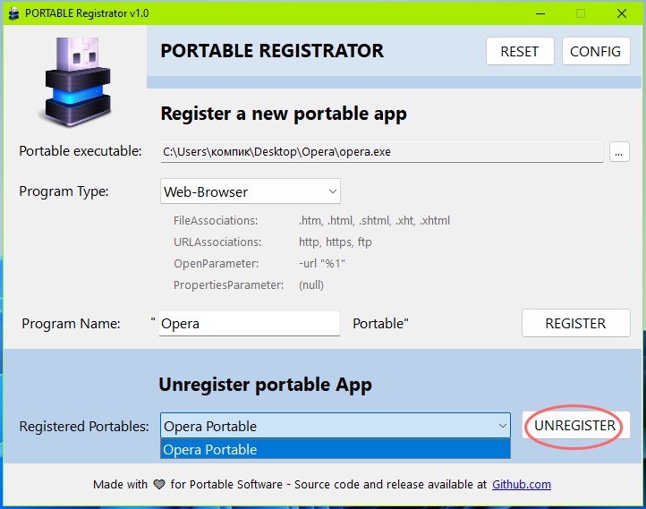Click the 'Register a new portable app' heading
Screen dimensions: 646x509
[x=284, y=115]
